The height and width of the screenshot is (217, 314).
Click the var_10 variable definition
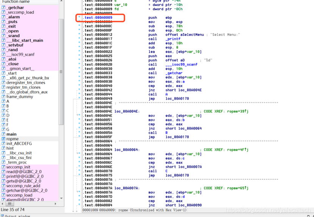(121, 5)
